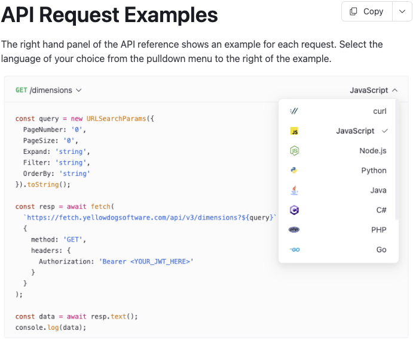
Task: Open the Copy button's chevron menu
Action: point(402,11)
